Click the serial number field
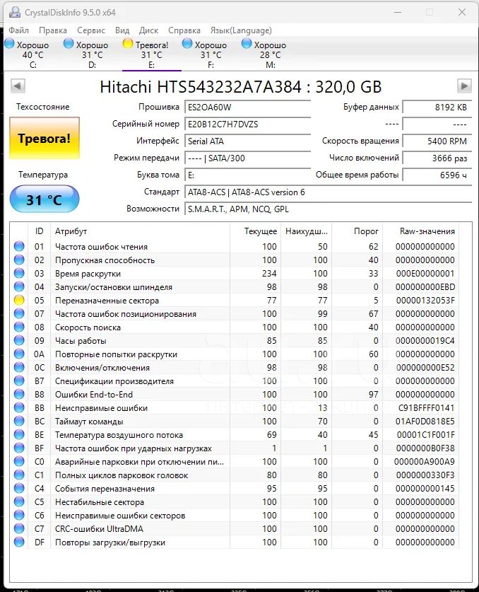This screenshot has width=479, height=592. click(247, 124)
